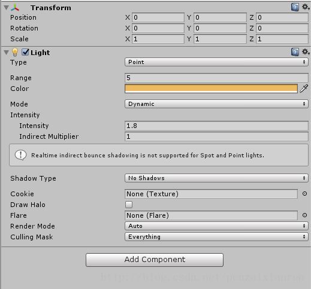The width and height of the screenshot is (311, 289).
Task: Click the Position label
Action: point(23,17)
